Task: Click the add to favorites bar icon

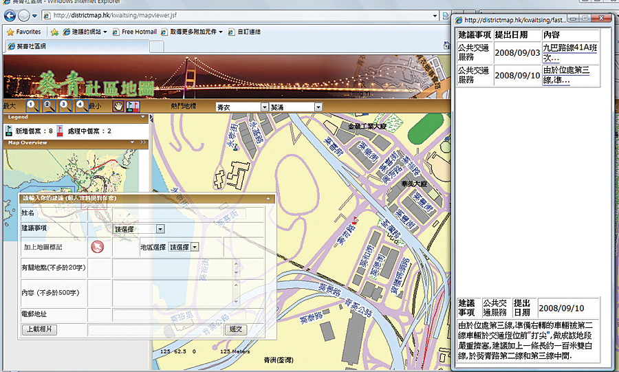Action: click(54, 32)
